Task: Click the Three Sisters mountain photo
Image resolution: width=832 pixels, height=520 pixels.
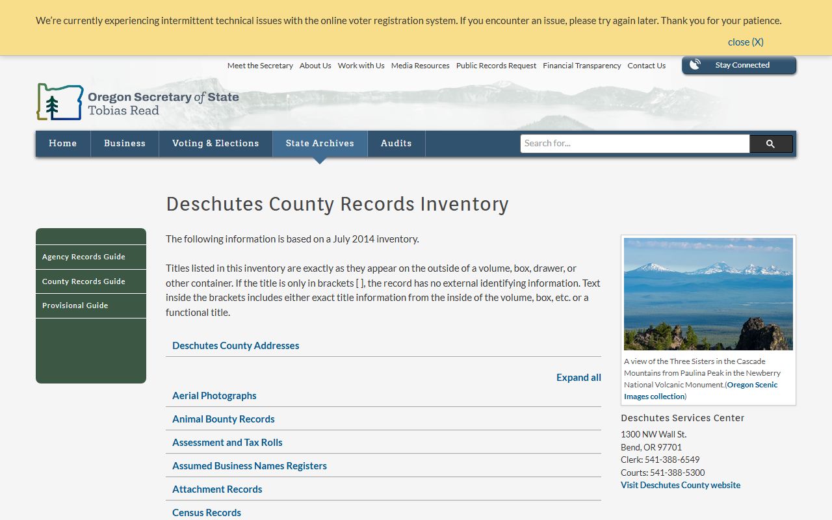Action: 708,294
